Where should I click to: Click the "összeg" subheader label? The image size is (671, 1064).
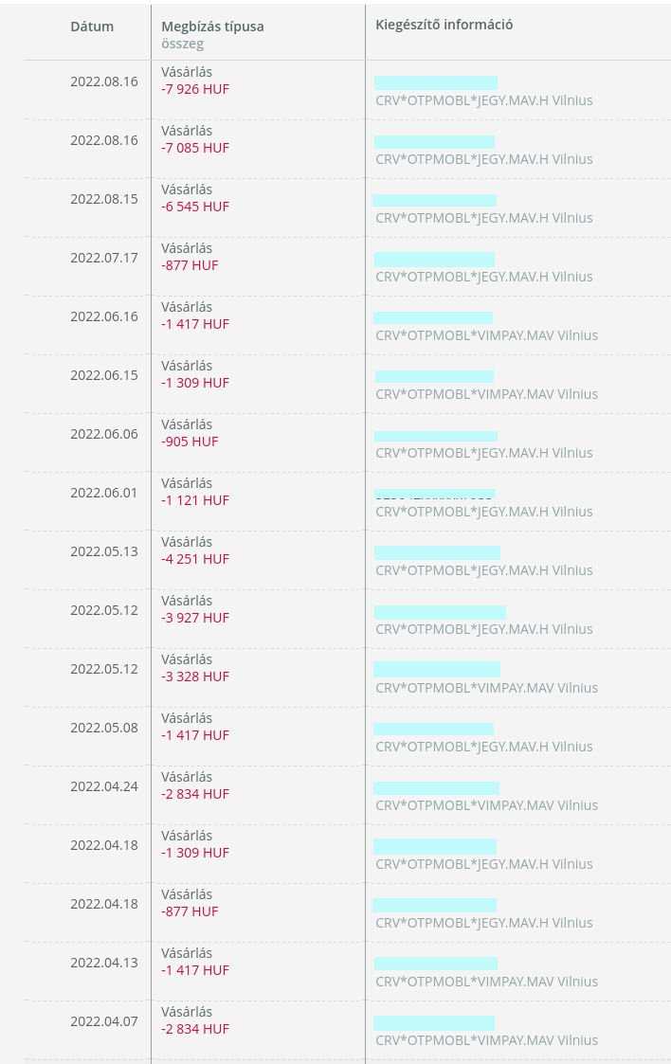(182, 44)
